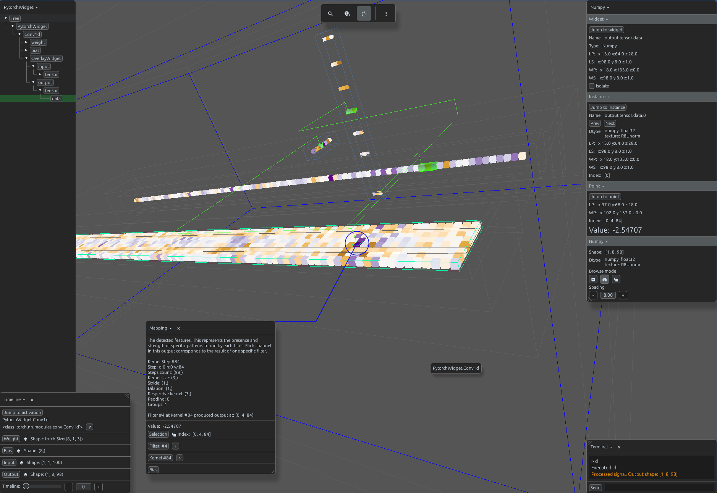Screen dimensions: 717x493
Task: Increase the Timeline value with plus button
Action: coord(99,487)
